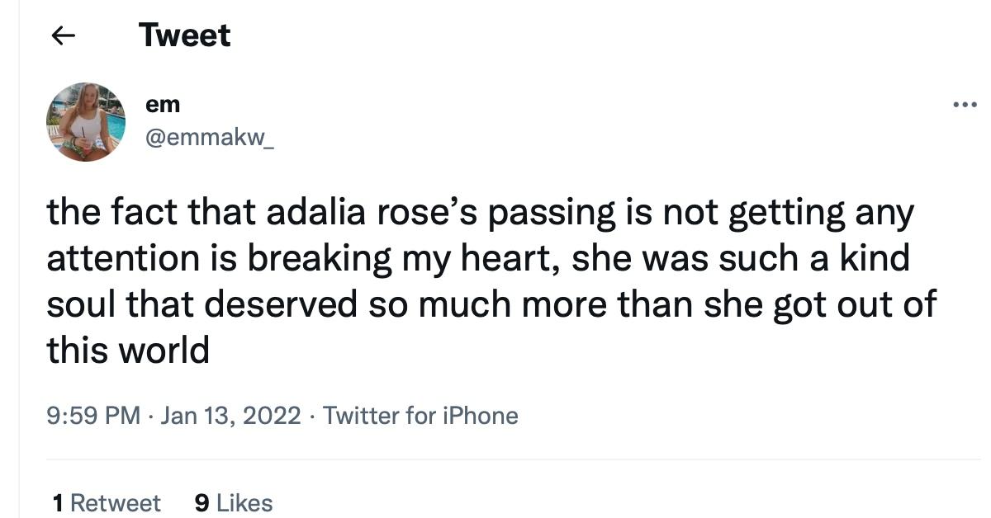Open the tweet actions via the ellipsis icon
Screen dimensions: 991x518
click(965, 102)
